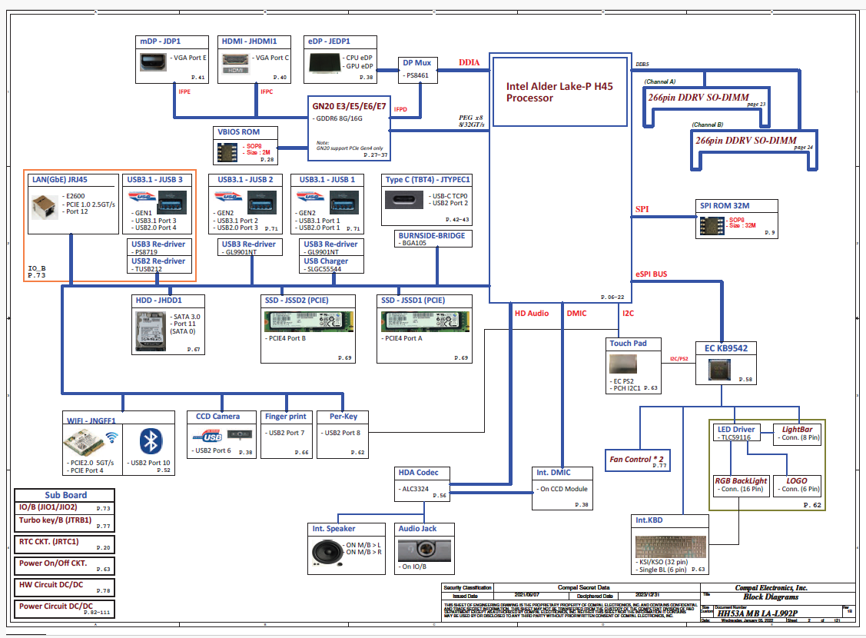Image resolution: width=866 pixels, height=638 pixels.
Task: Click the Type C connector image
Action: point(403,199)
